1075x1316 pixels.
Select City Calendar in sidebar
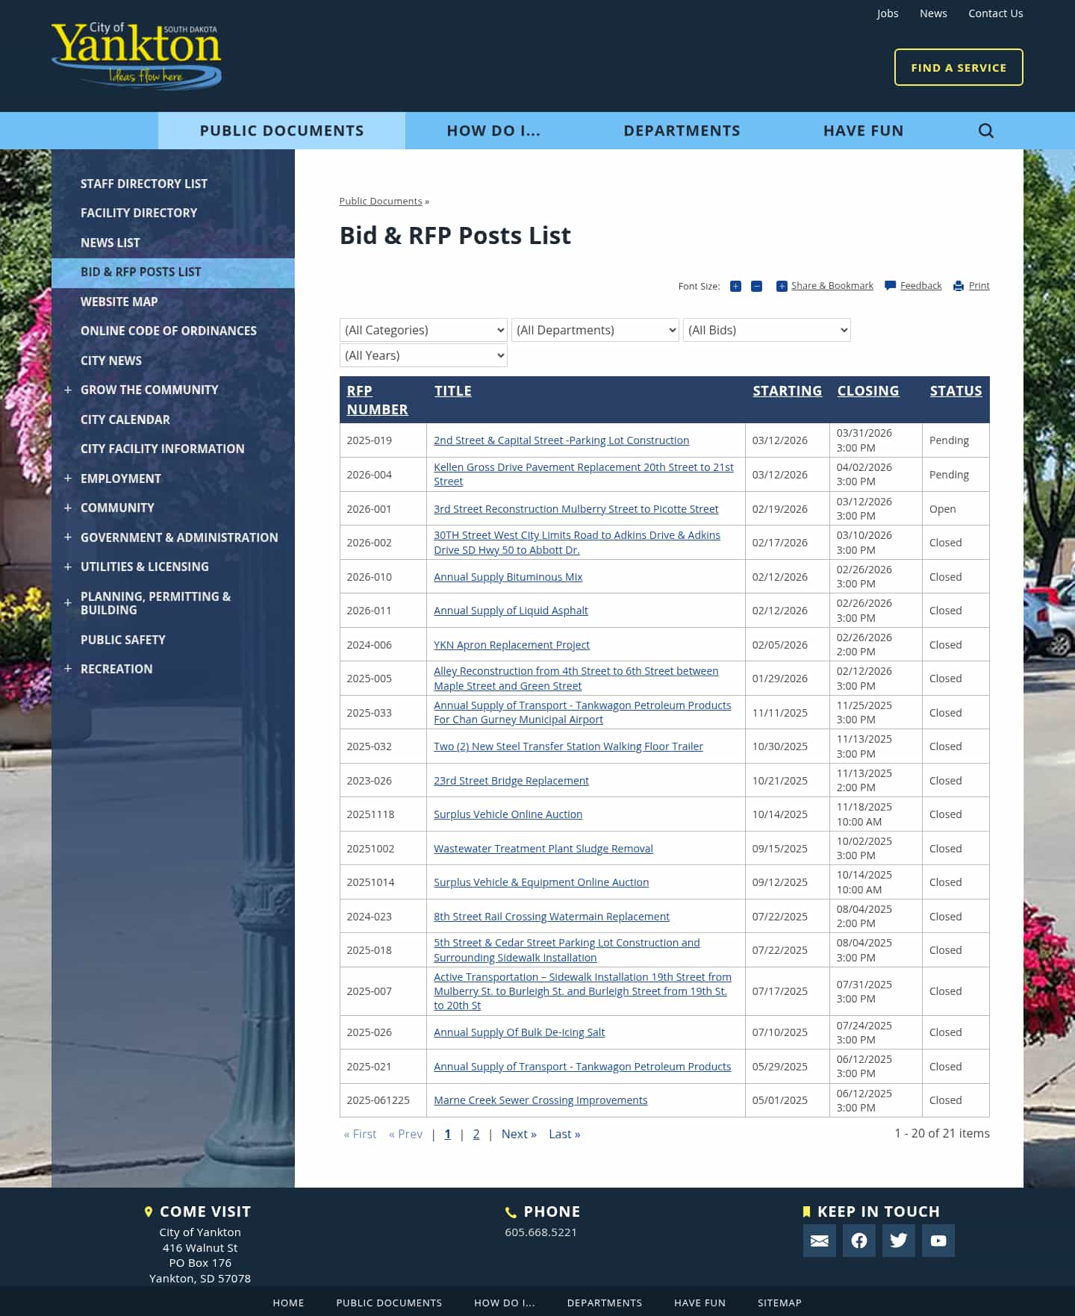pos(125,420)
